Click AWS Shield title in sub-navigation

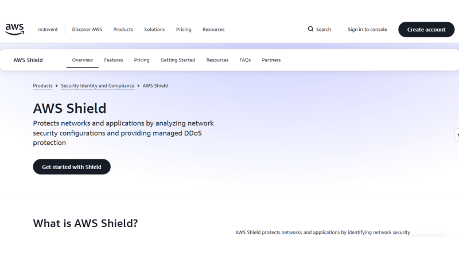pos(28,60)
